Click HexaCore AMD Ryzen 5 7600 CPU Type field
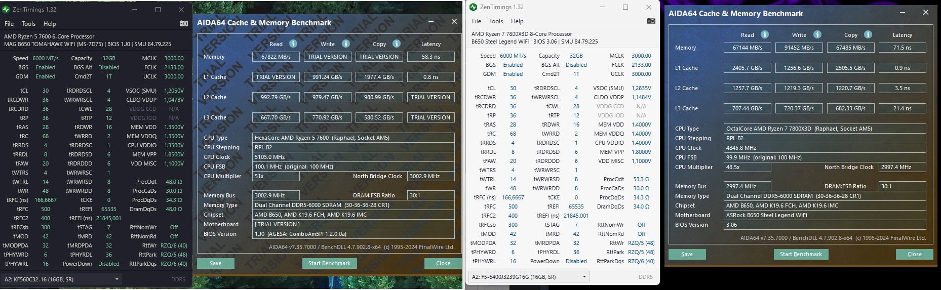Screen dimensions: 941x290 click(x=353, y=138)
